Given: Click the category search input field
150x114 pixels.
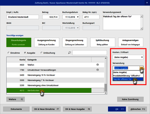Looking at the screenshot, I should [90, 52].
